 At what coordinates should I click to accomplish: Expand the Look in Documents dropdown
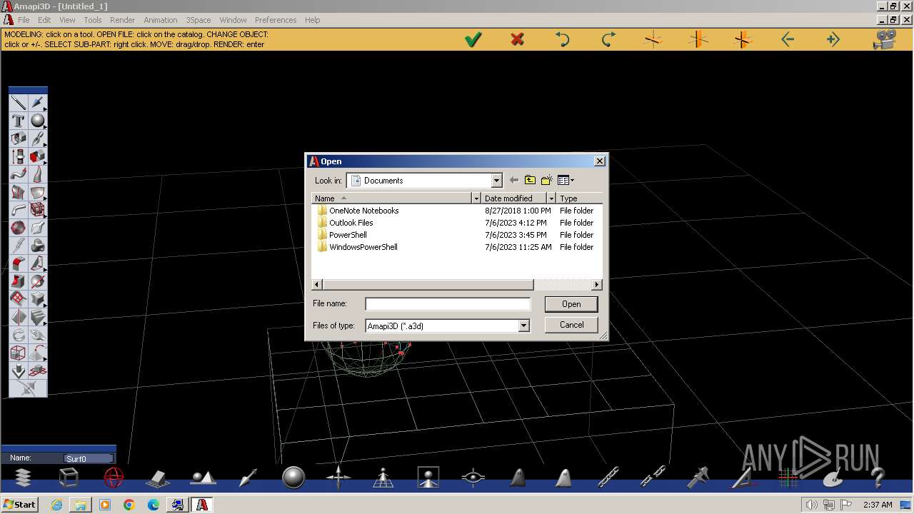[496, 181]
